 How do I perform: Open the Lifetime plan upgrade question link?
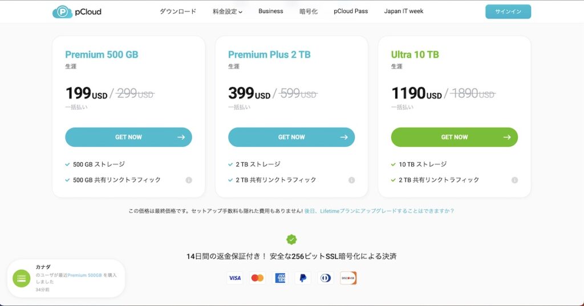(379, 211)
